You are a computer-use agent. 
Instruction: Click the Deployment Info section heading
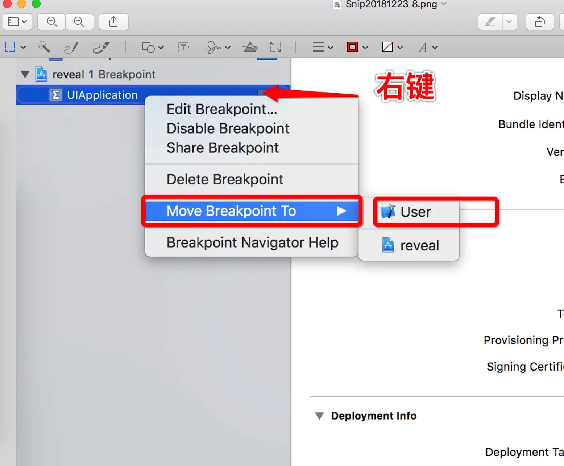click(x=374, y=416)
